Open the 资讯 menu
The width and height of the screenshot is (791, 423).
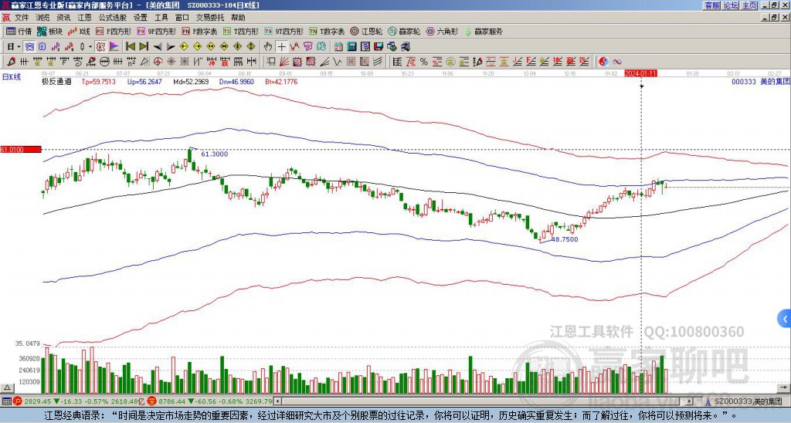(63, 18)
